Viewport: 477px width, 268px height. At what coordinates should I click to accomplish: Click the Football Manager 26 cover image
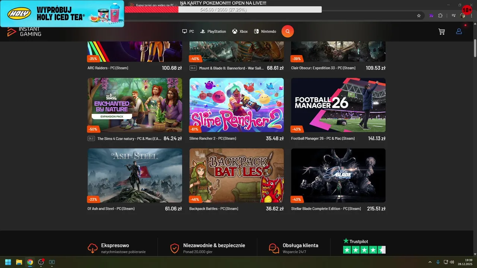pyautogui.click(x=338, y=105)
